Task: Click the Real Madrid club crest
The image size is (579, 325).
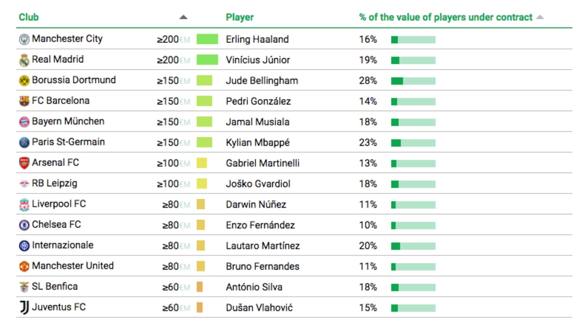Action: pyautogui.click(x=24, y=60)
